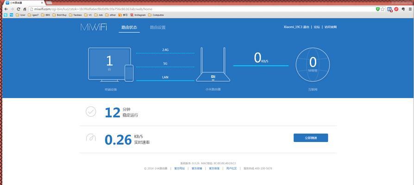414x185 pixels.
Task: Click the green shield extension icon
Action: tap(378, 9)
